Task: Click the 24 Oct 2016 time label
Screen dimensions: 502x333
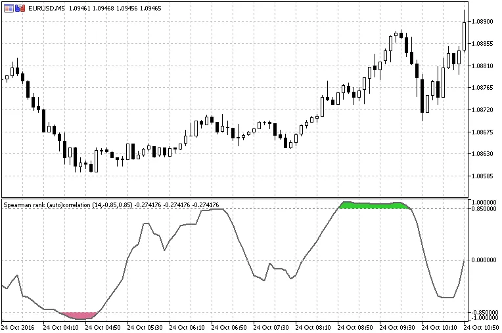Action: point(18,326)
